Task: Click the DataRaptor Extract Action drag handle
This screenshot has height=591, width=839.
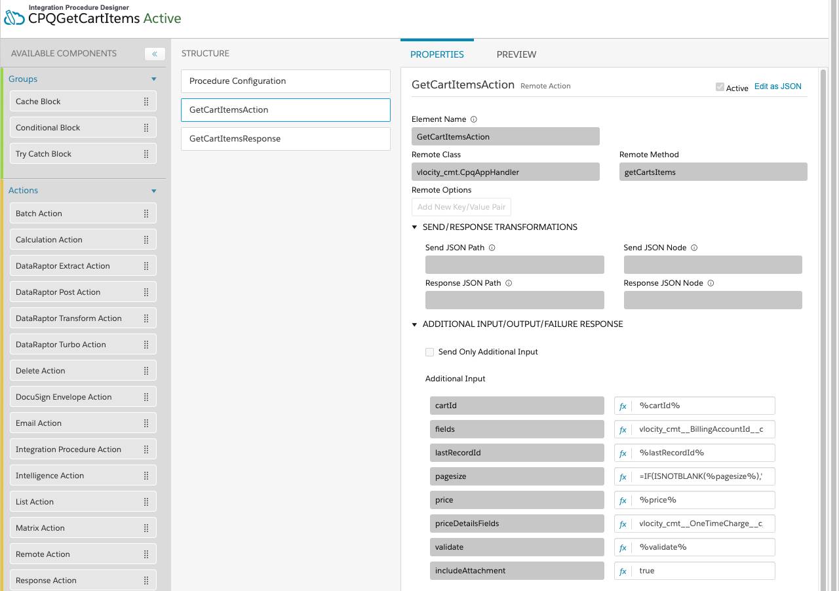Action: pos(146,266)
